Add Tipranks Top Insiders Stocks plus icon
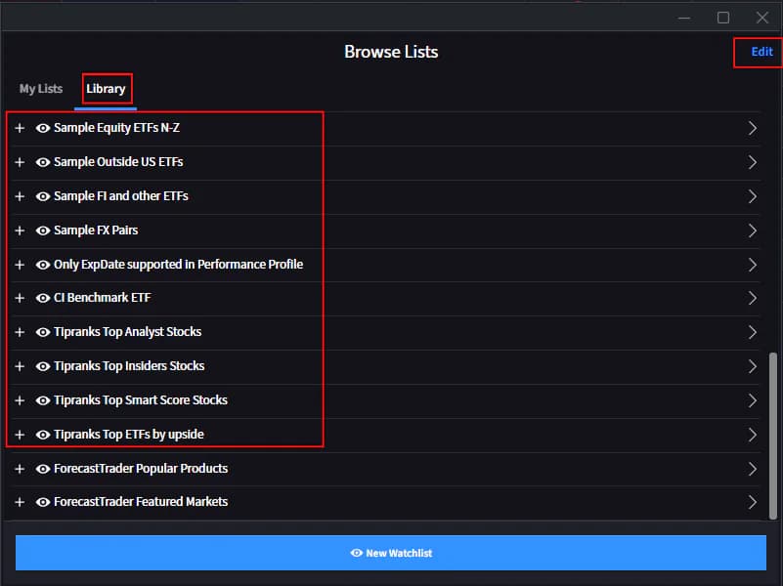Image resolution: width=783 pixels, height=586 pixels. click(20, 366)
